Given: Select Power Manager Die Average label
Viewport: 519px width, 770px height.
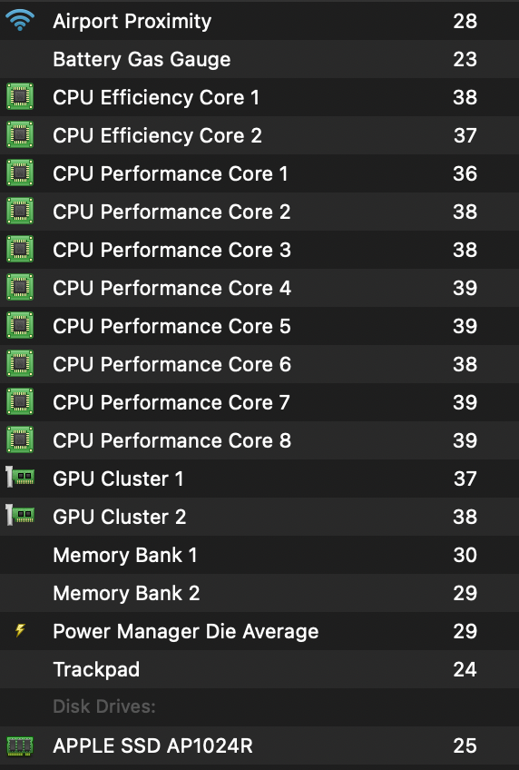Looking at the screenshot, I should pyautogui.click(x=185, y=631).
